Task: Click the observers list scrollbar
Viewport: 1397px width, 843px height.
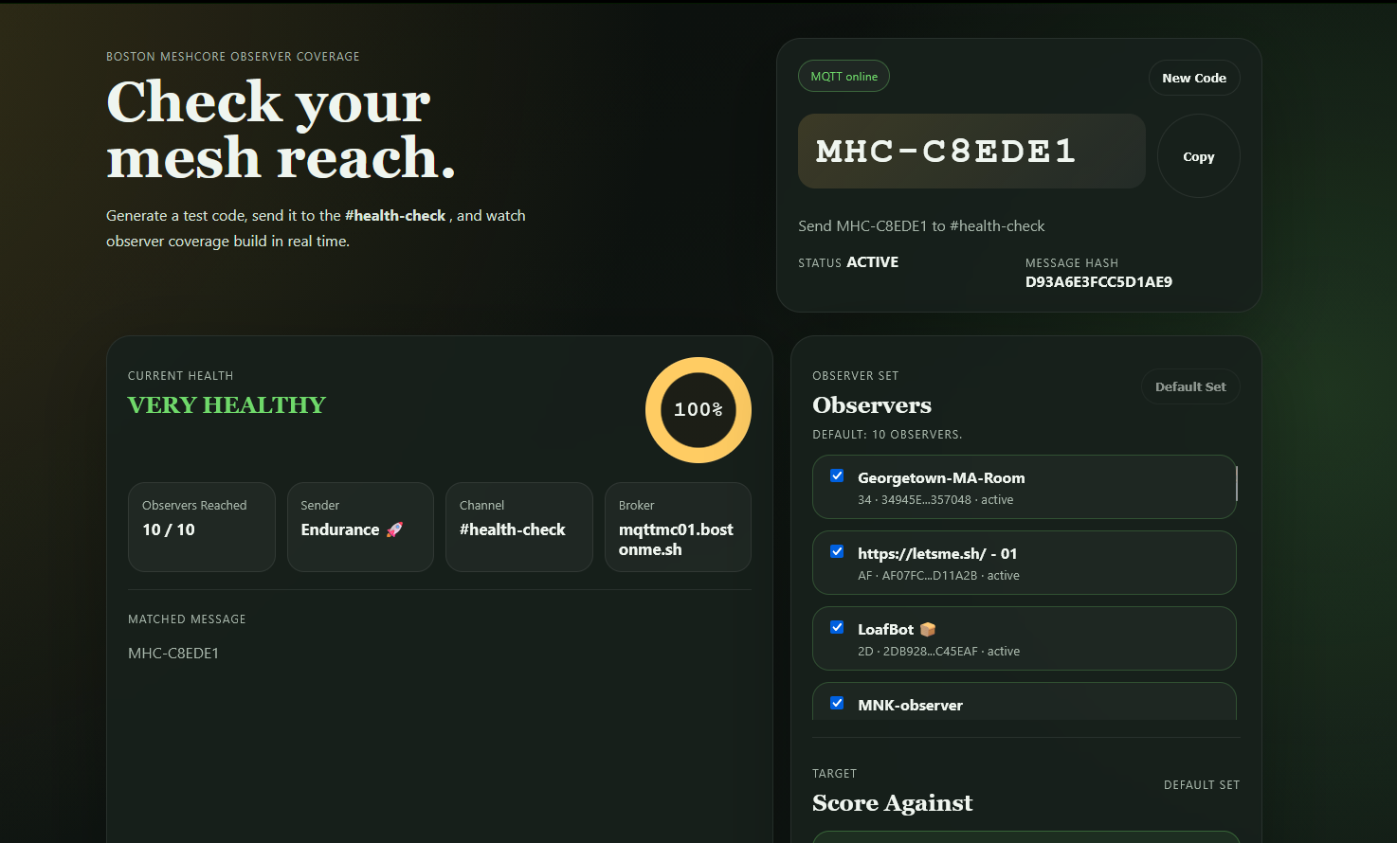Action: click(x=1237, y=483)
